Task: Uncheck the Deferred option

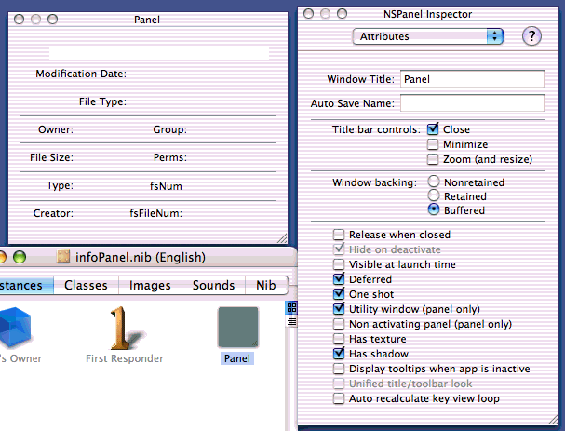Action: point(340,279)
